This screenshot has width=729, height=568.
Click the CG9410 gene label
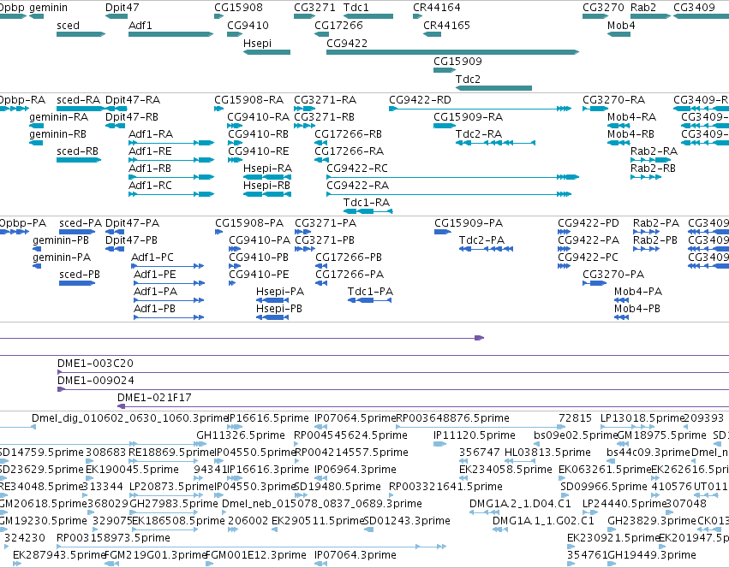(248, 26)
